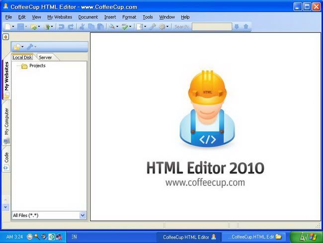Select the My Websites vertical tab
Viewport: 323px width, 243px height.
6,80
